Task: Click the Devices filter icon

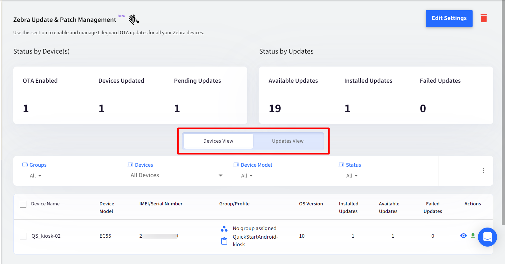Action: [x=130, y=165]
